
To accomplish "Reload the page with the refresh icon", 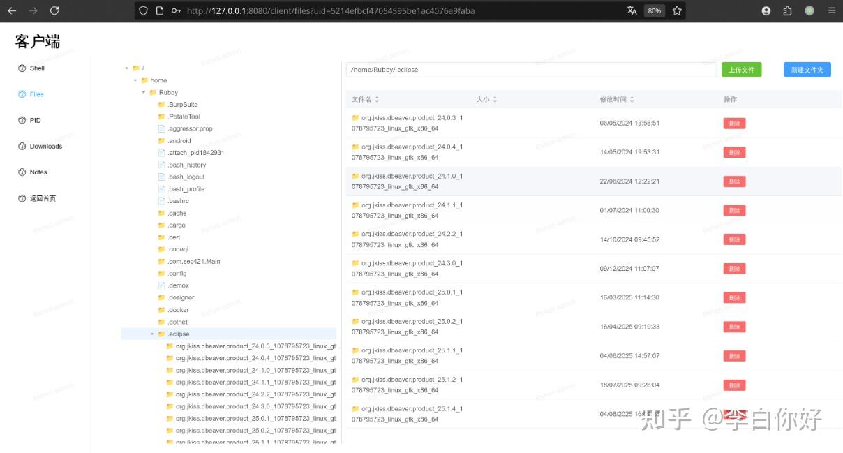I will (54, 10).
